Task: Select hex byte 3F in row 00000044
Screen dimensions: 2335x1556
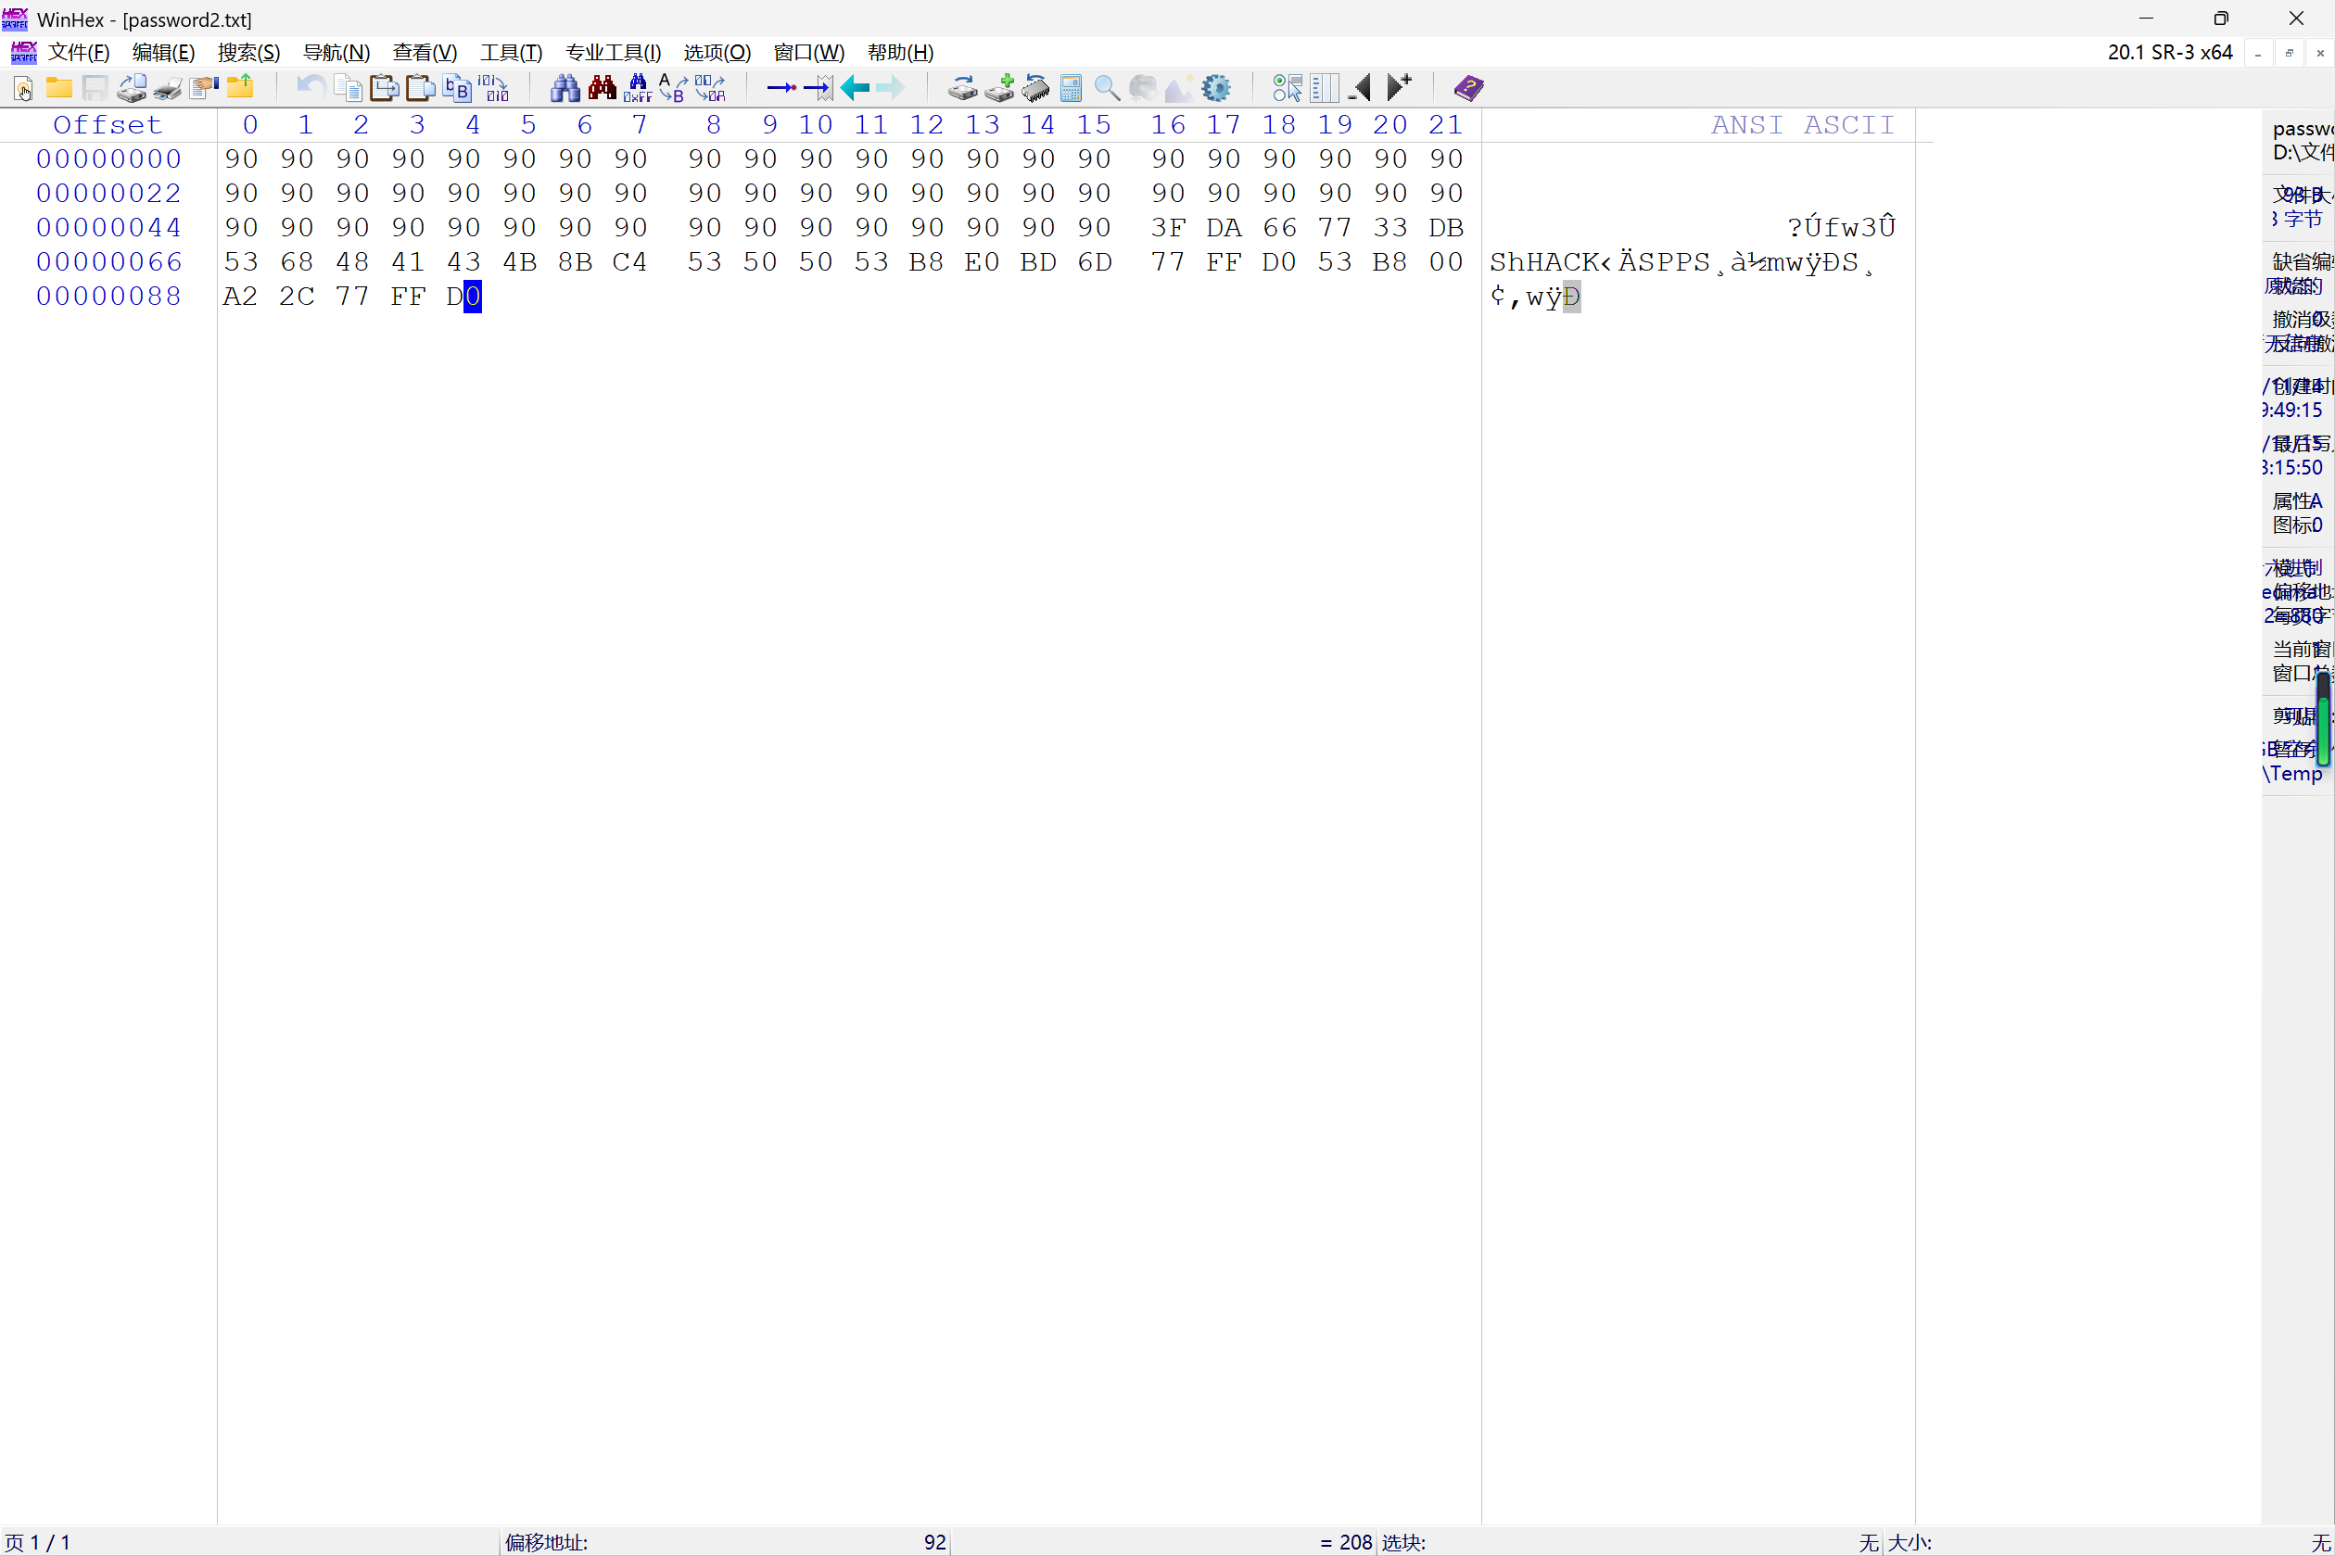Action: tap(1167, 227)
